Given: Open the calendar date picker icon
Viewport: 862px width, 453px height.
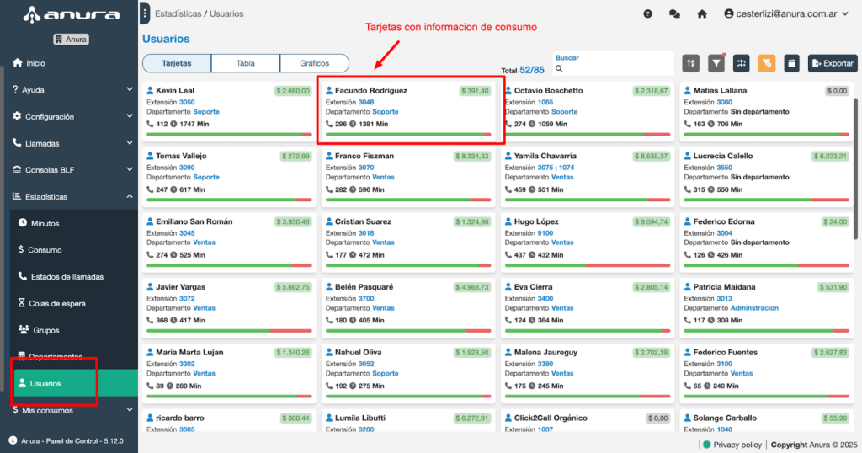Looking at the screenshot, I should 791,63.
